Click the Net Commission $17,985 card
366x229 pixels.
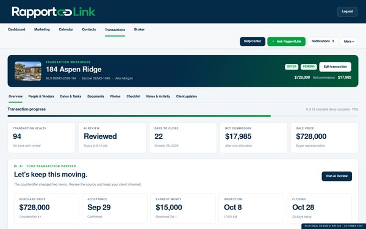254,137
